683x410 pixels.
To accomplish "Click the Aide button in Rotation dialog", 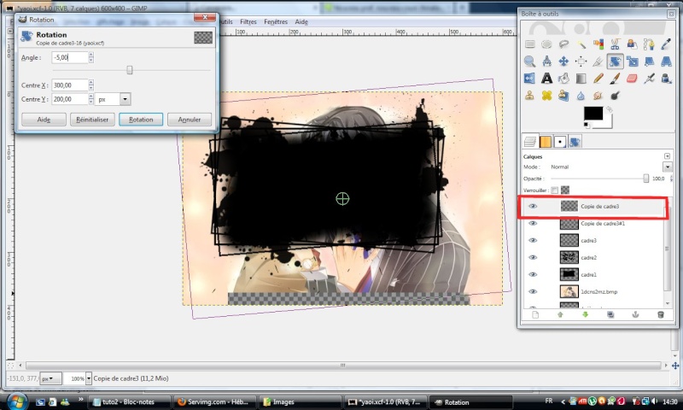I will 44,120.
